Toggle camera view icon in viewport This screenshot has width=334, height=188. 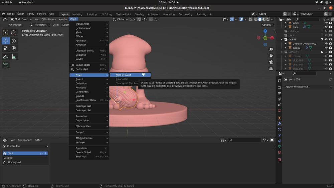[x=271, y=62]
